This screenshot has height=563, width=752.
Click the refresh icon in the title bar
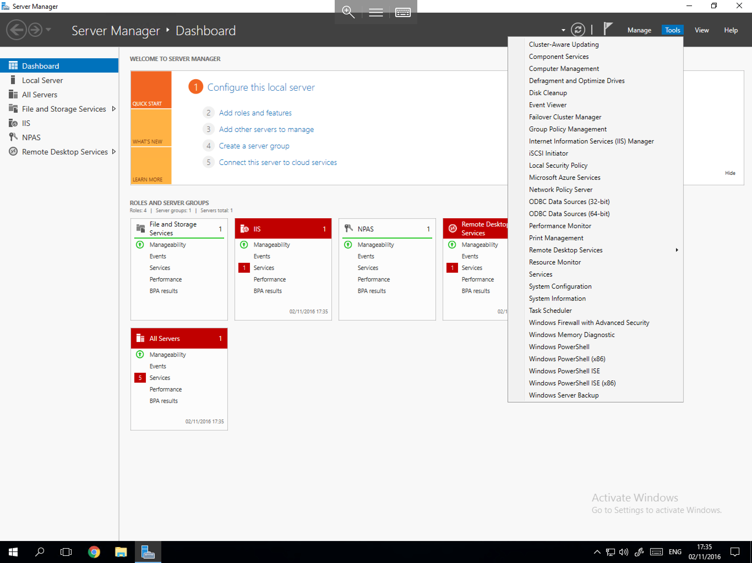point(578,29)
